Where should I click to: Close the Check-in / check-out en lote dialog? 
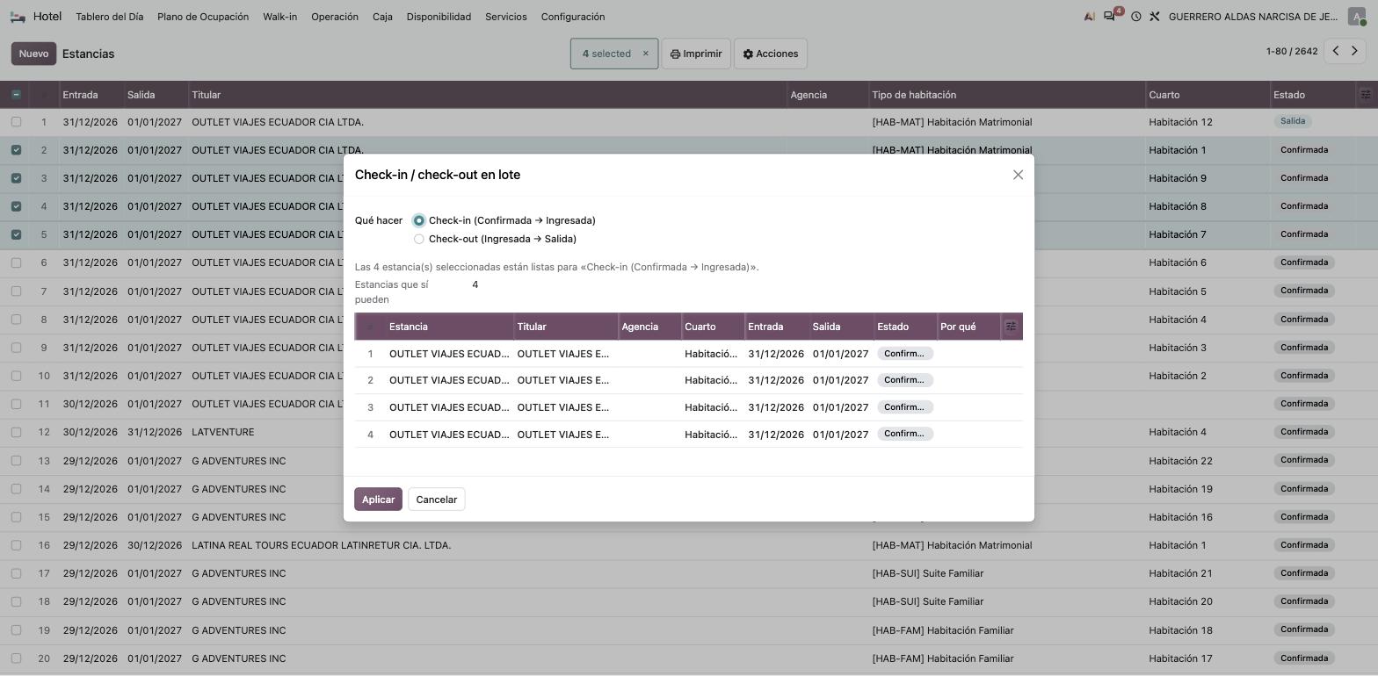coord(1018,175)
